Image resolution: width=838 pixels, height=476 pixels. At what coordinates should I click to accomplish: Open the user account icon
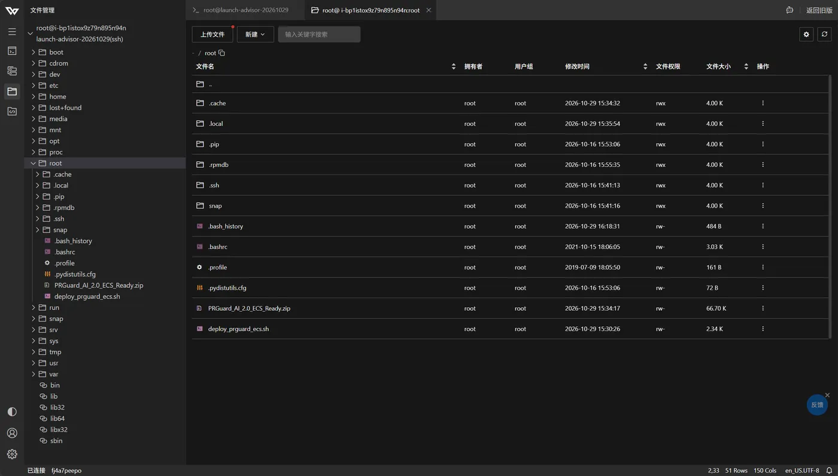pyautogui.click(x=12, y=433)
